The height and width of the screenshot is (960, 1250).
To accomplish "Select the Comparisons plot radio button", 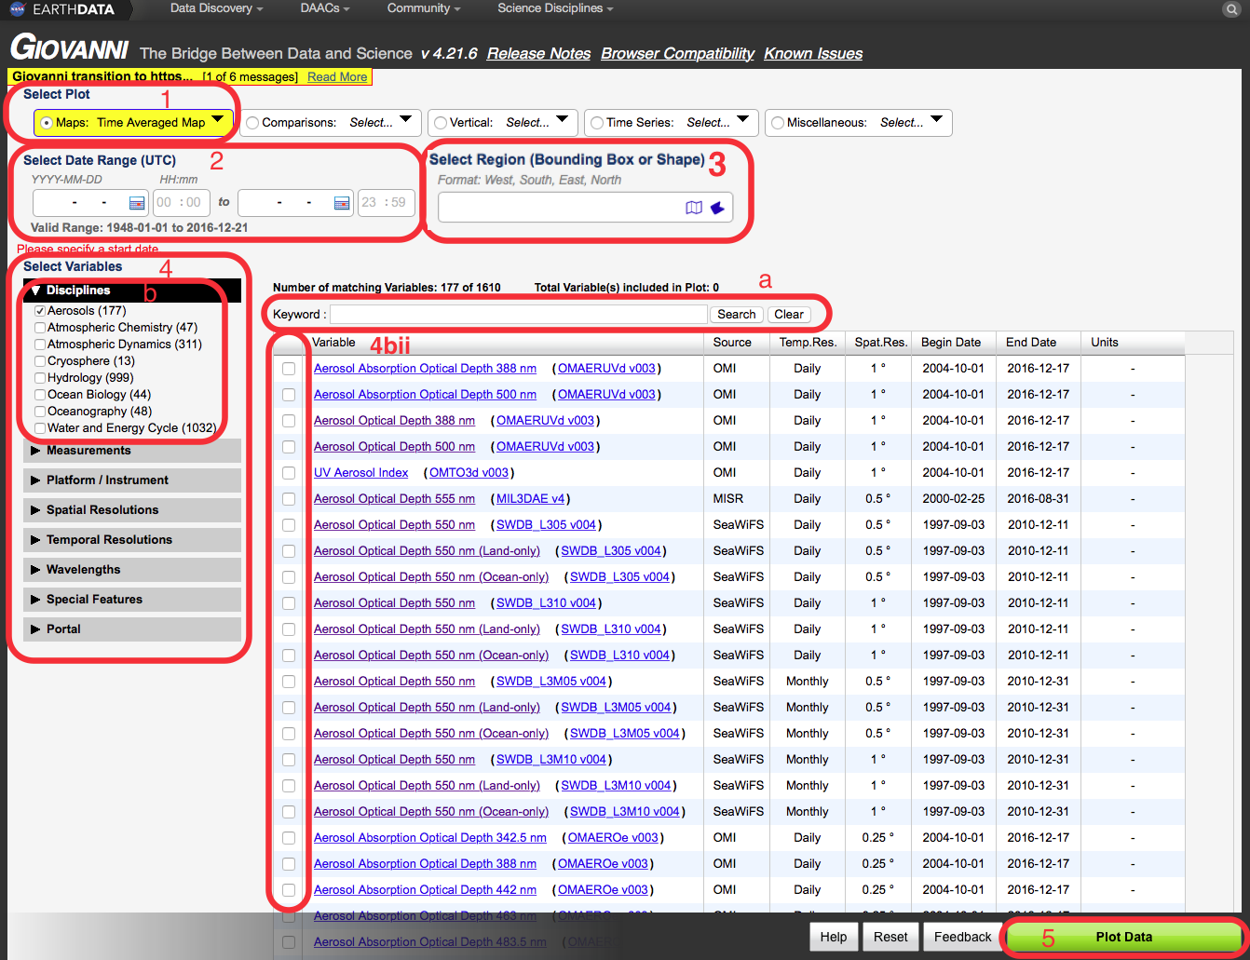I will [252, 123].
